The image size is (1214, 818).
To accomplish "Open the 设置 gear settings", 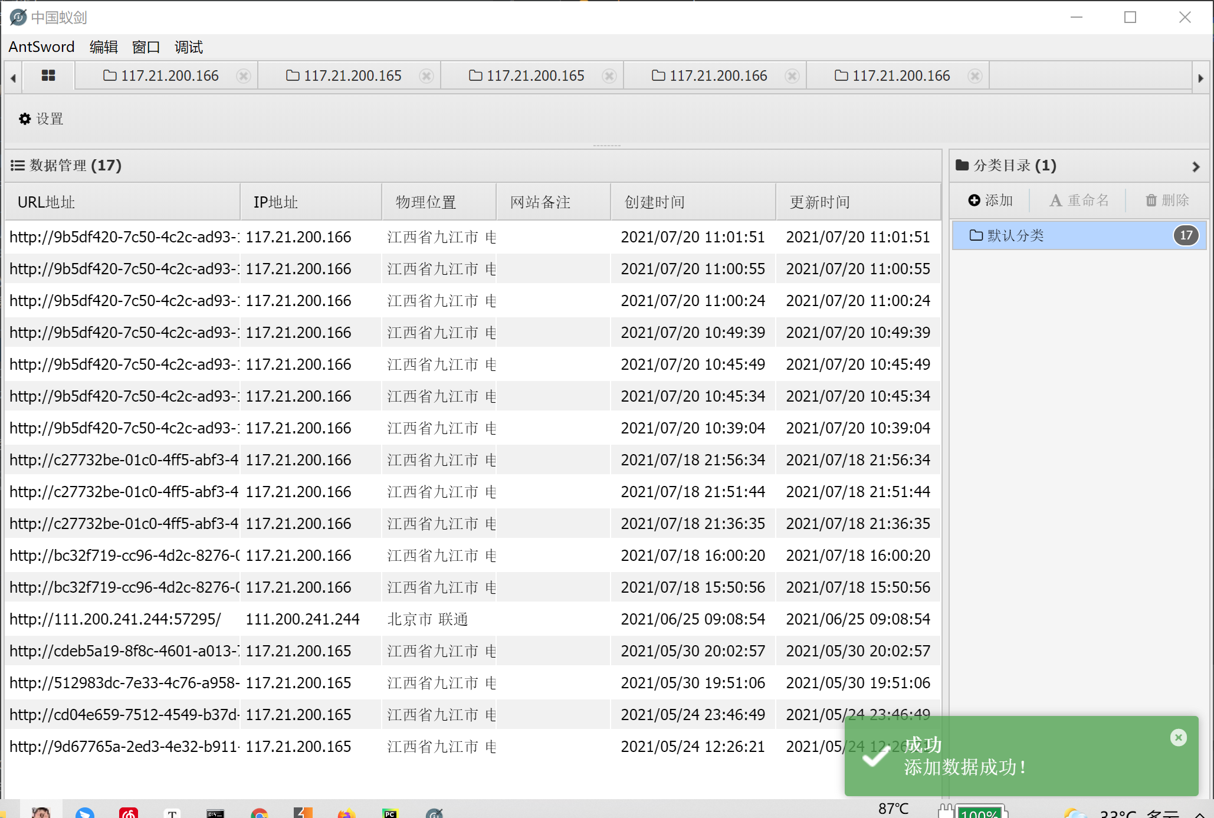I will click(41, 119).
